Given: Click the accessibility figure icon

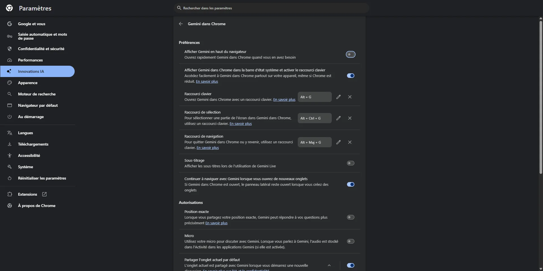Looking at the screenshot, I should tap(10, 155).
